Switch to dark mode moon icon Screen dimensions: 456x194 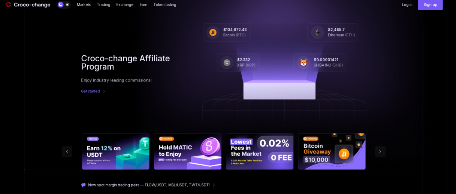(x=61, y=4)
